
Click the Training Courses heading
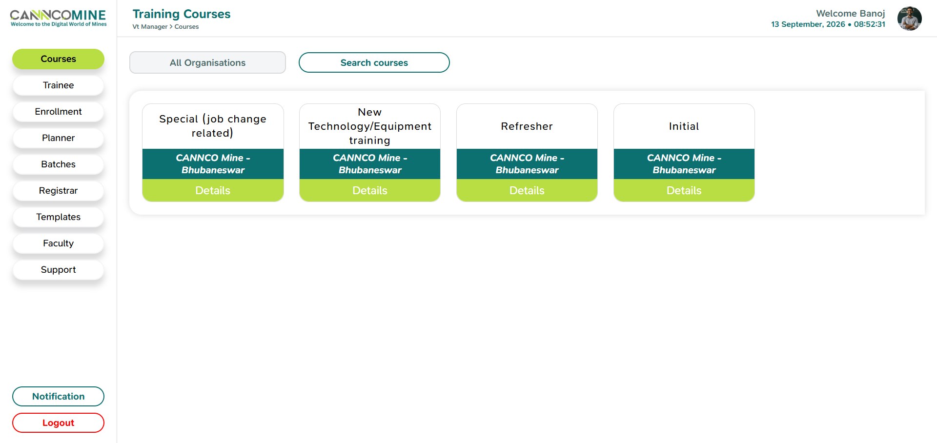click(x=182, y=14)
